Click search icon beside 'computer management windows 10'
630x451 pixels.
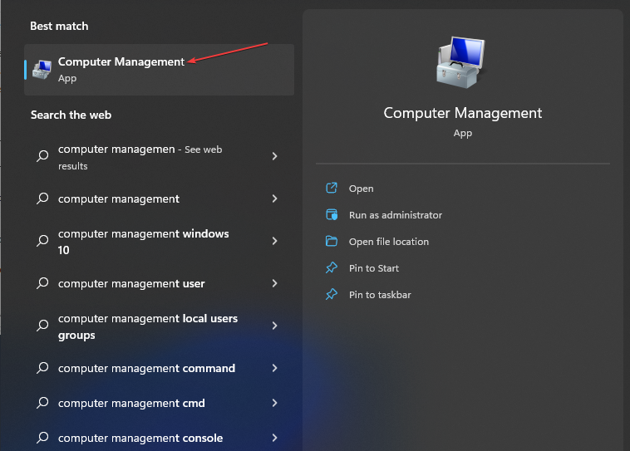[x=42, y=241]
